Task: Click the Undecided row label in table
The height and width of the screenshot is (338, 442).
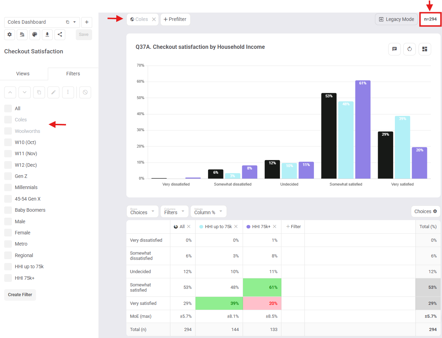Action: (x=140, y=272)
